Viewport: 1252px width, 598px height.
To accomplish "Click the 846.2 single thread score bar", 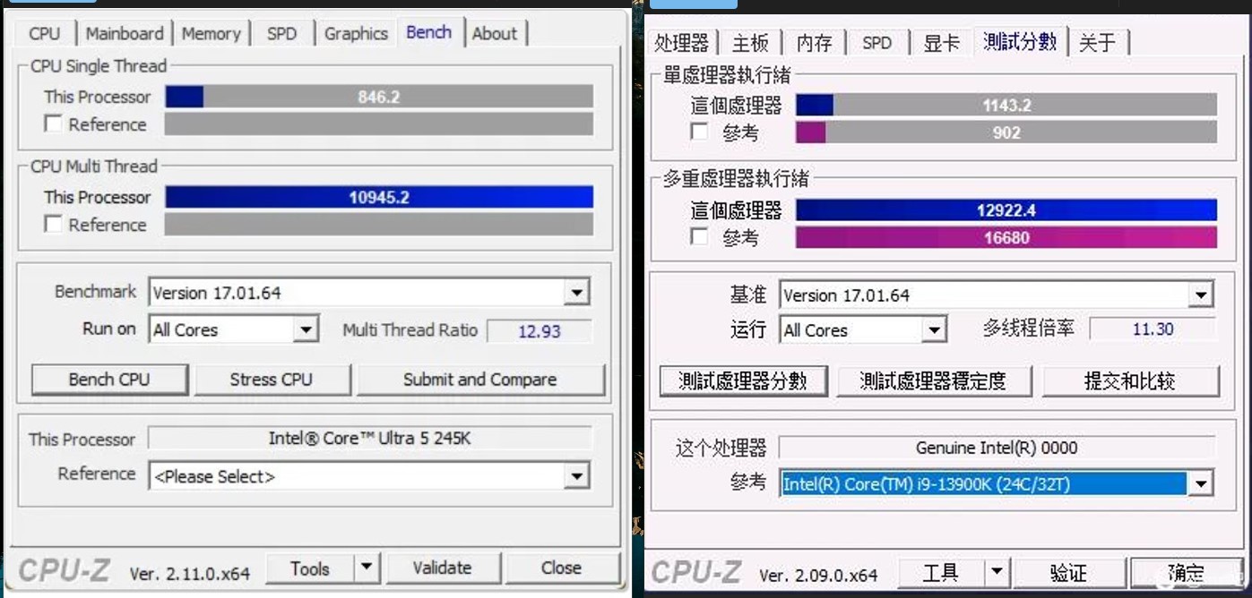I will point(379,96).
